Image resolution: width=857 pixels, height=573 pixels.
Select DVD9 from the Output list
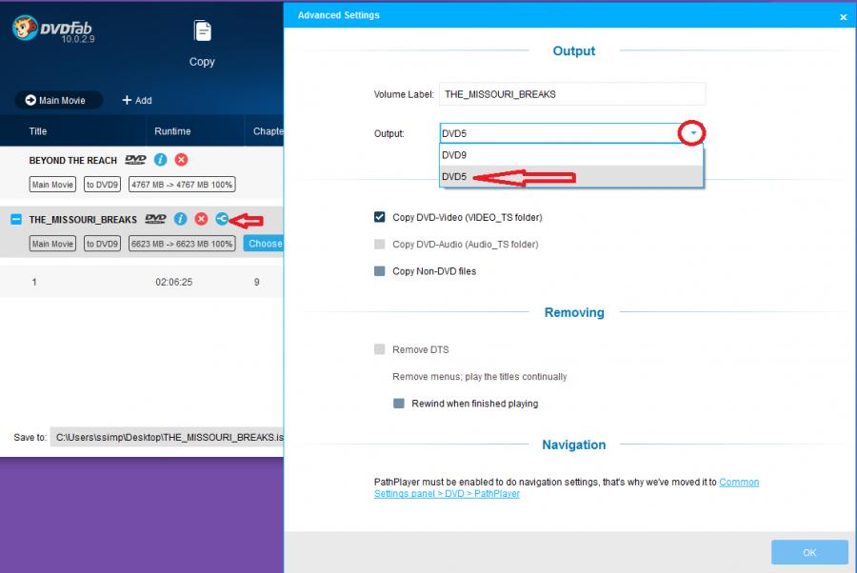pyautogui.click(x=571, y=155)
